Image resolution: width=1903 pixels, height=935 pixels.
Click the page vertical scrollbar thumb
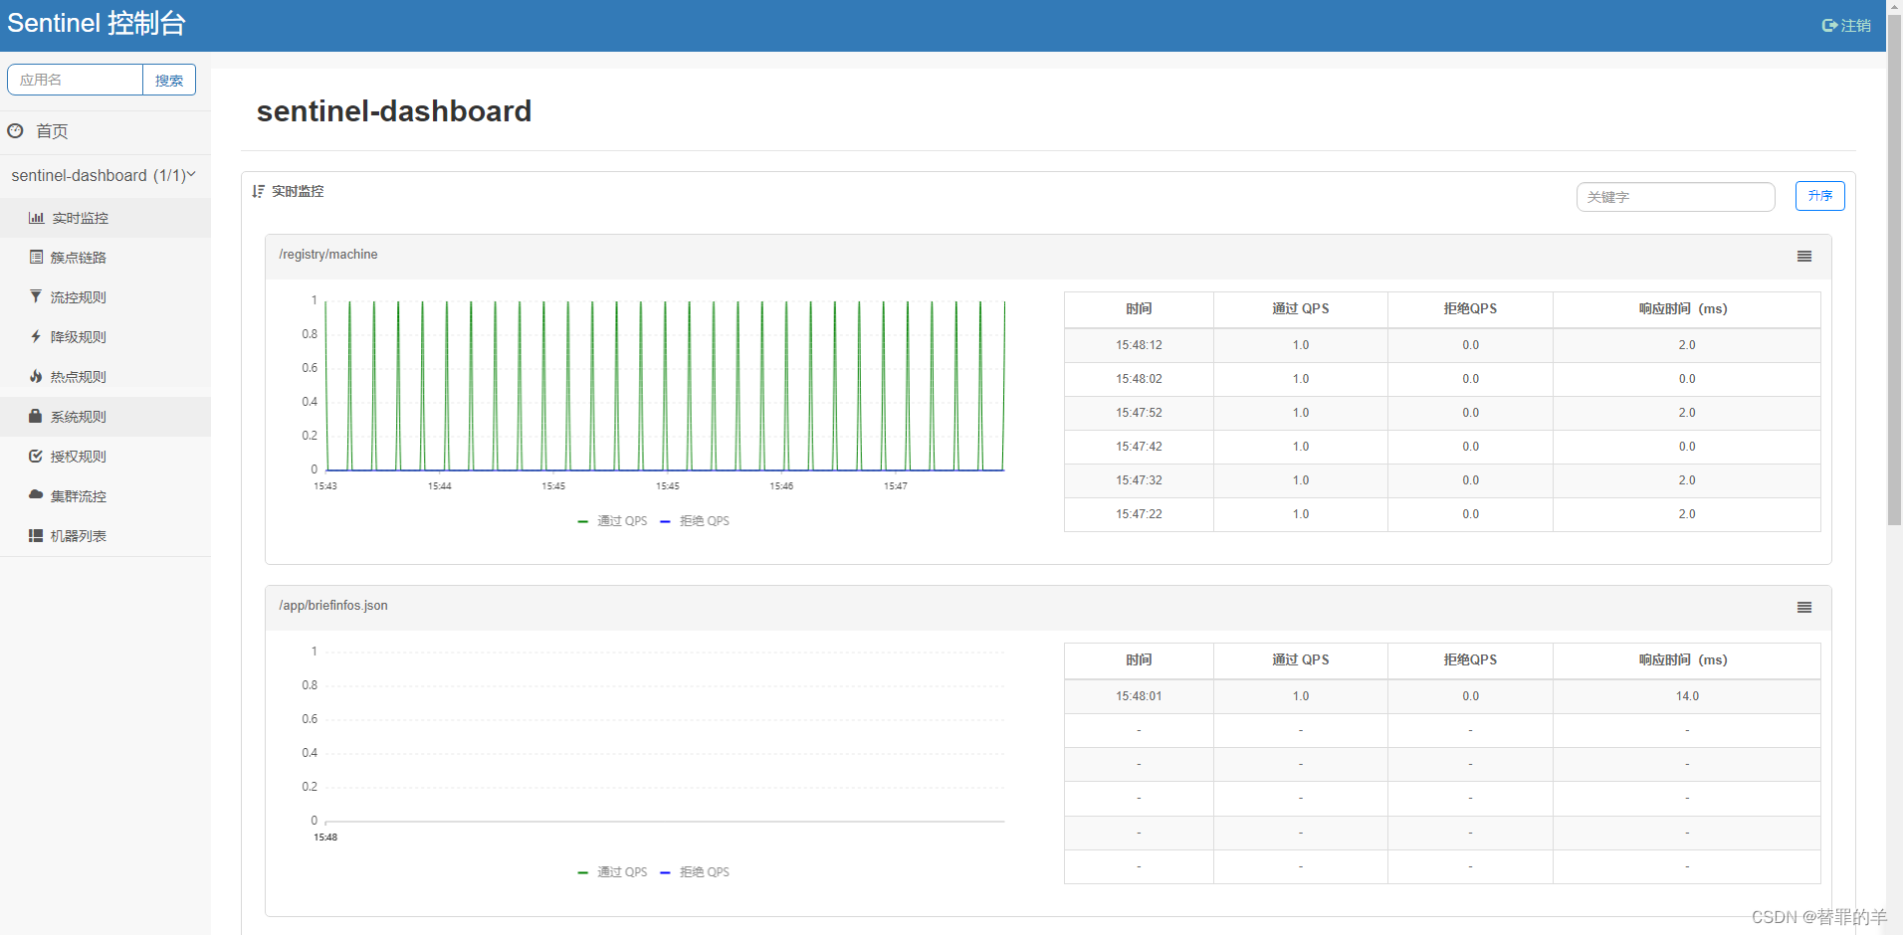coord(1894,269)
